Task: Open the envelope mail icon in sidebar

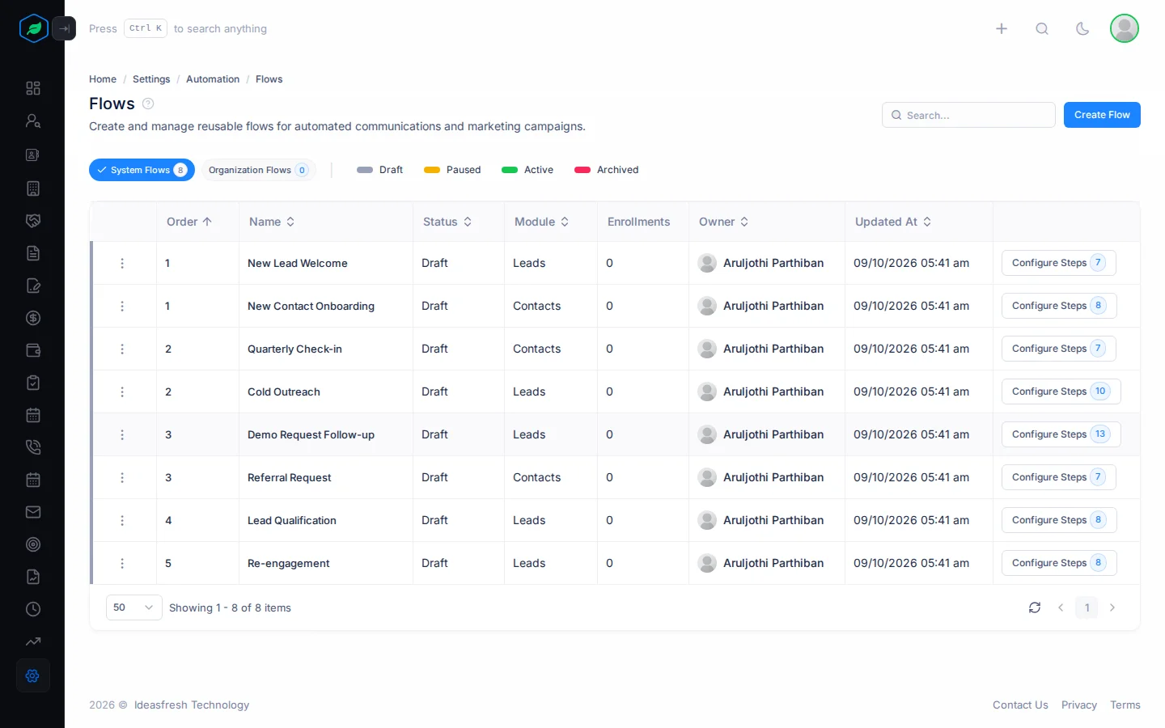Action: pyautogui.click(x=33, y=512)
